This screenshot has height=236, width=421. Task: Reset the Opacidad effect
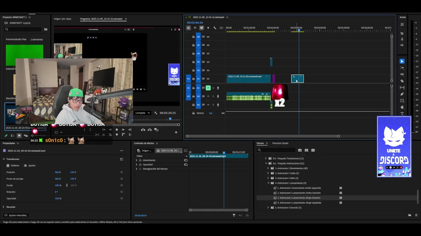(x=186, y=165)
